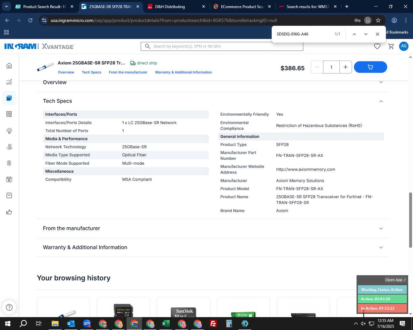Open Windows taskbar search

[x=23, y=324]
